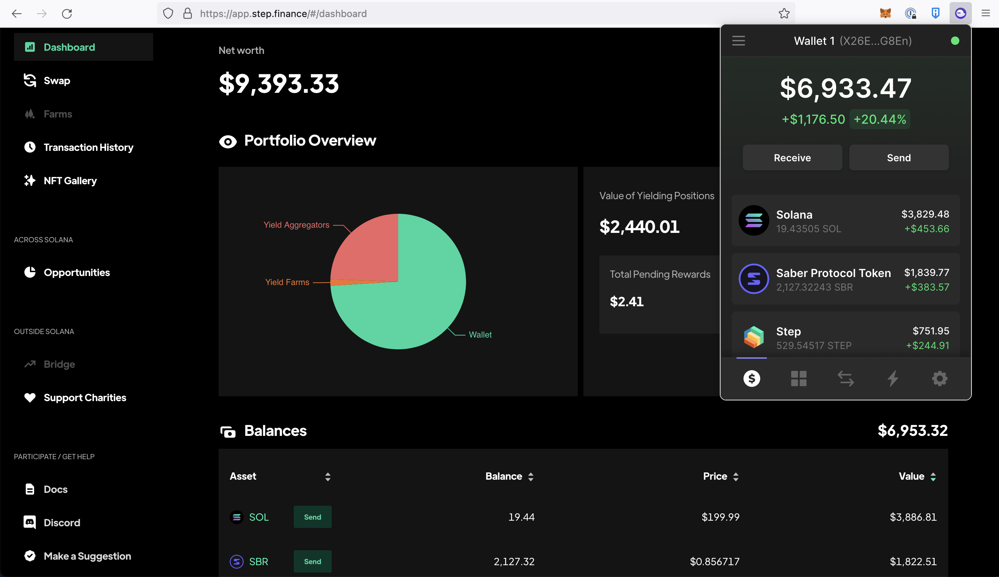Open Opportunities page
This screenshot has height=577, width=999.
77,272
